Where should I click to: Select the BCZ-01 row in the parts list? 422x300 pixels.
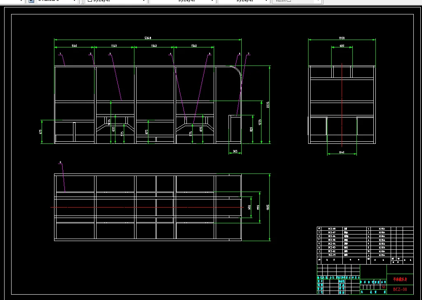point(365,255)
